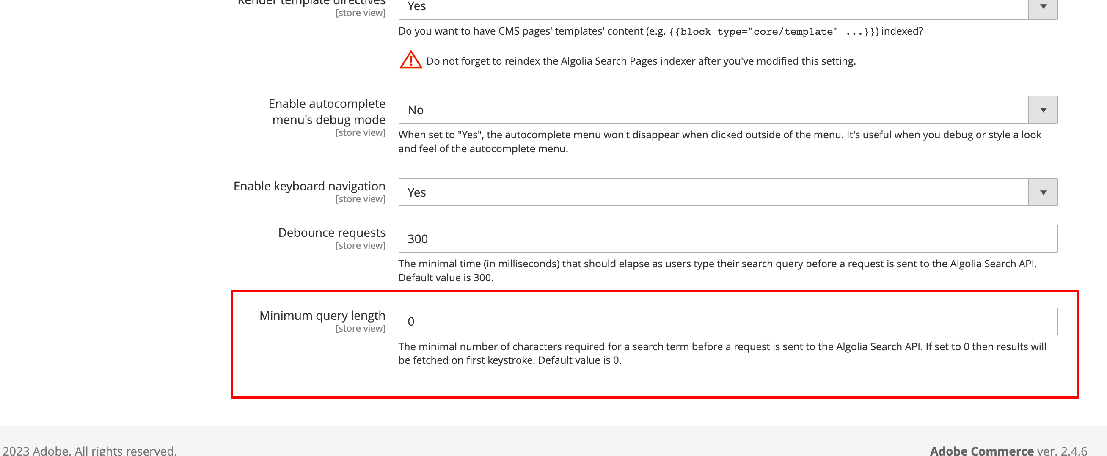Click the Enable autocomplete menu's debug label

[327, 112]
